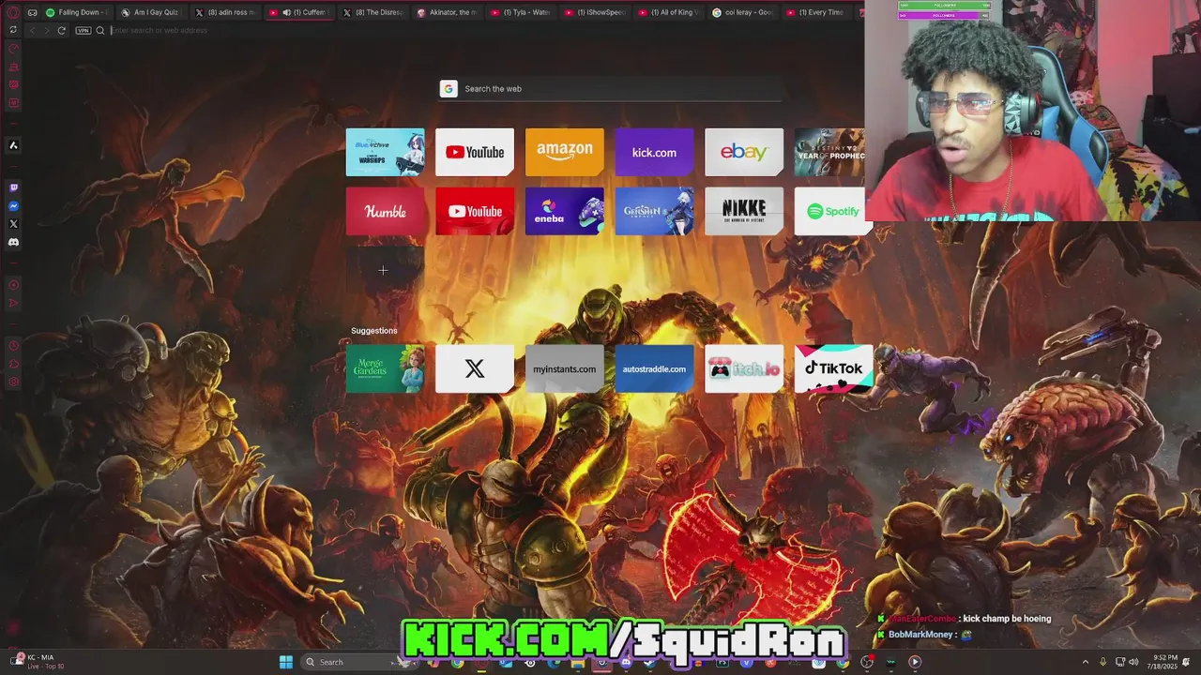This screenshot has height=675, width=1201.
Task: Open the eBay speed dial tile
Action: coord(744,152)
